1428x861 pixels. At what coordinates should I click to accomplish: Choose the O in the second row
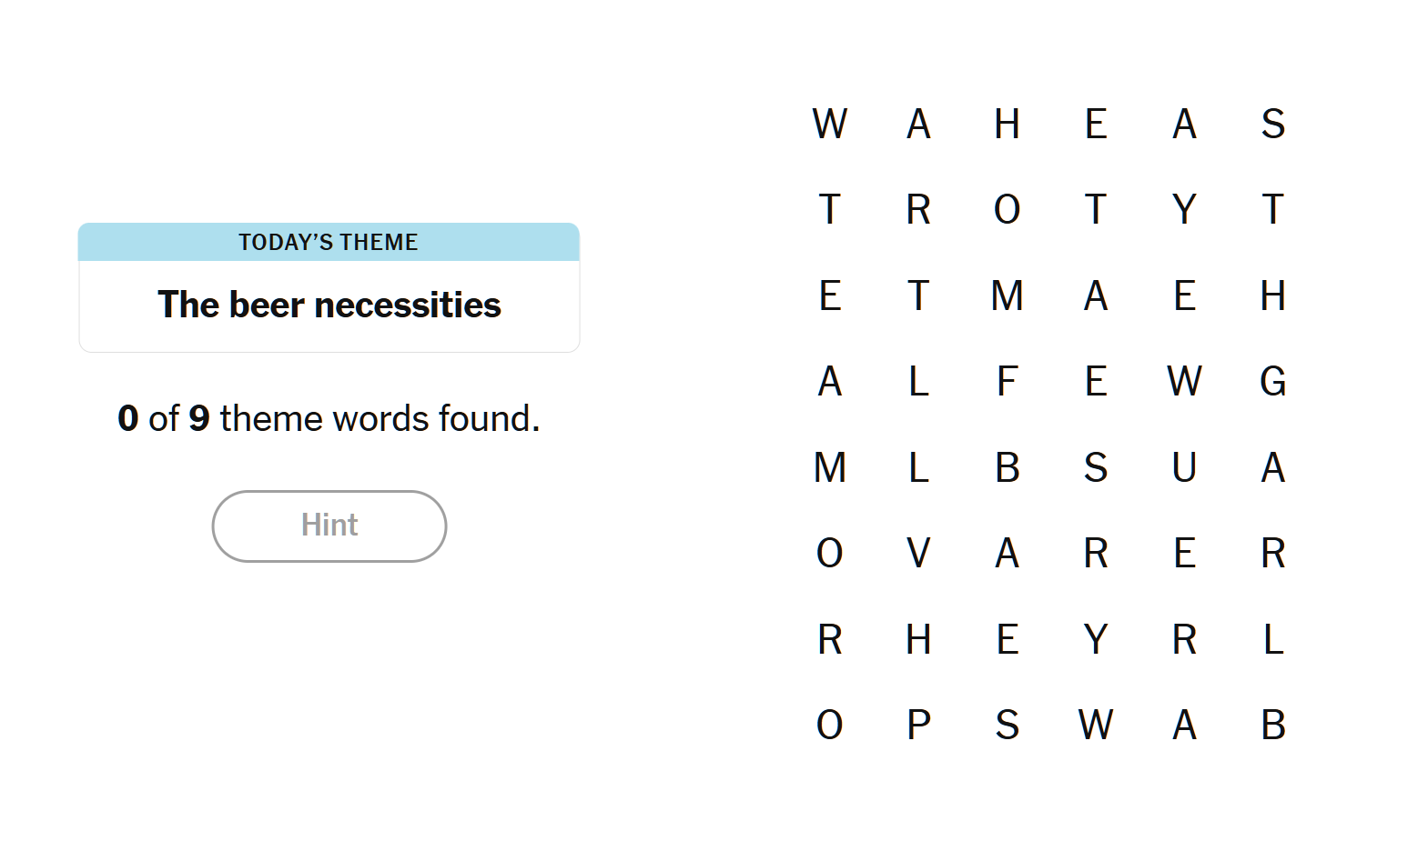point(1007,209)
